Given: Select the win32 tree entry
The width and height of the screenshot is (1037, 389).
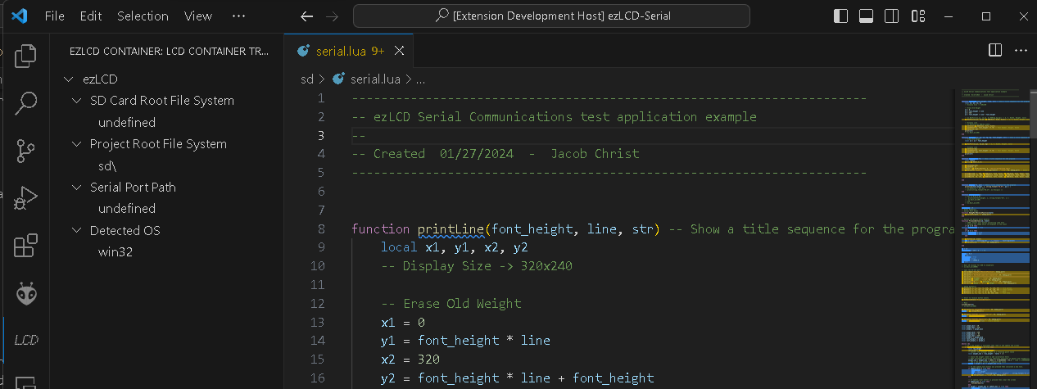Looking at the screenshot, I should (x=115, y=252).
